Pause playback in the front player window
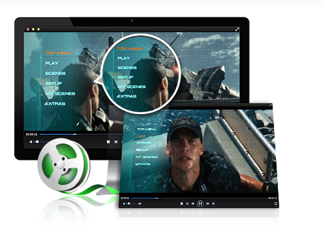 pyautogui.click(x=201, y=204)
